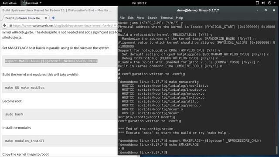Screen dimensions: 279x157
Task: Click the text Install the modules
Action: click(x=17, y=128)
